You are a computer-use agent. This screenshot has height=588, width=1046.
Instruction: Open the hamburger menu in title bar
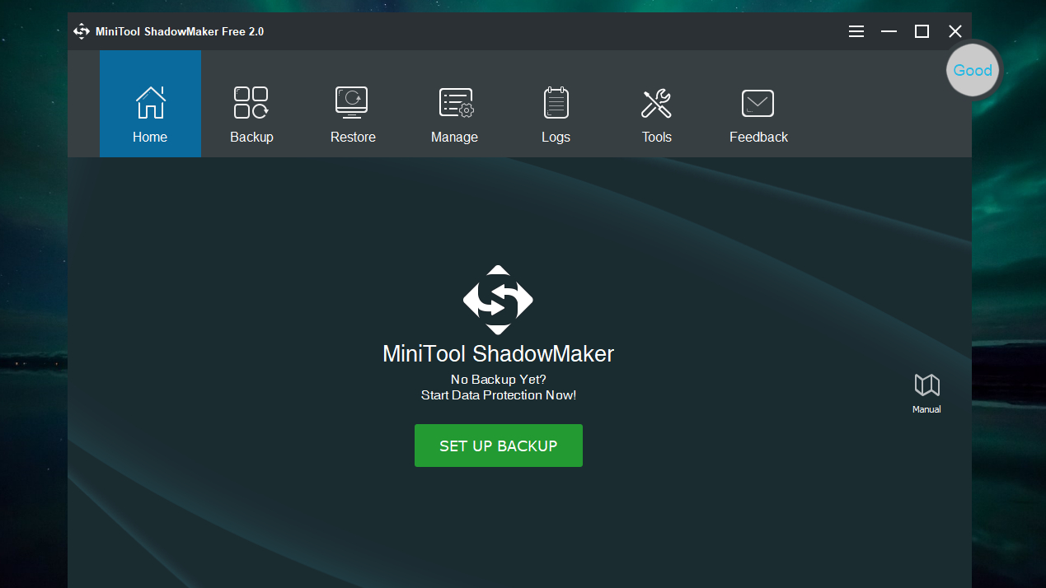click(856, 31)
